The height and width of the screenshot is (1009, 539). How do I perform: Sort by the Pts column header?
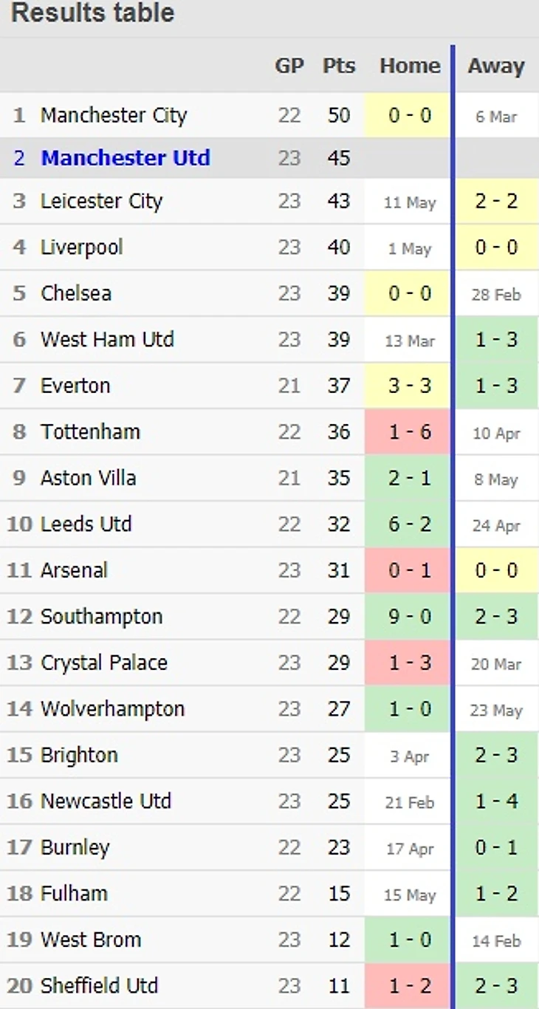click(339, 66)
